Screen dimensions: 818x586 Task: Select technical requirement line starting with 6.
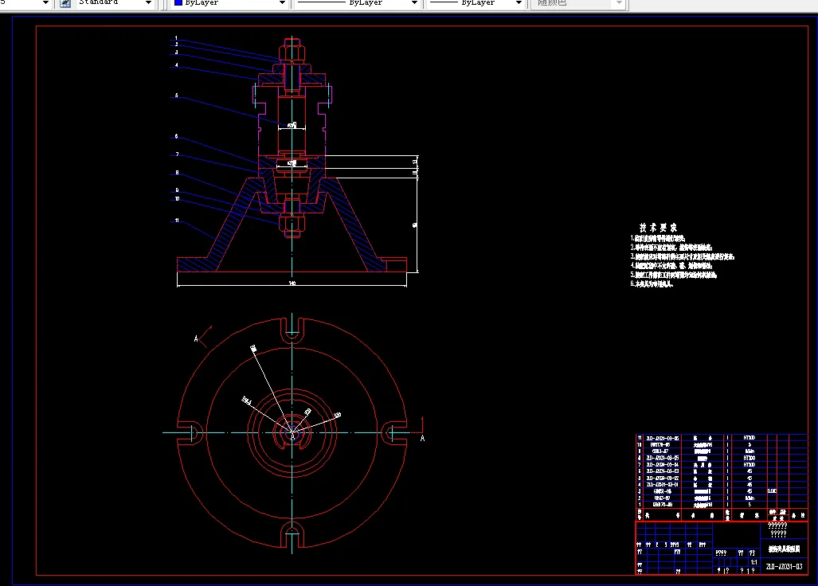pyautogui.click(x=652, y=284)
